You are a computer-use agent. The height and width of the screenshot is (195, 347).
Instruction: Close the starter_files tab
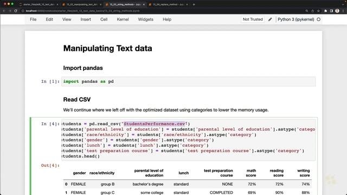57,4
